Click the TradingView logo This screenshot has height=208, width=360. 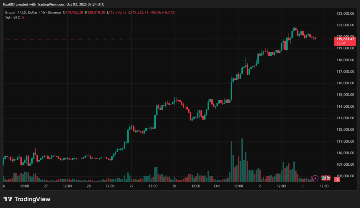(27, 199)
